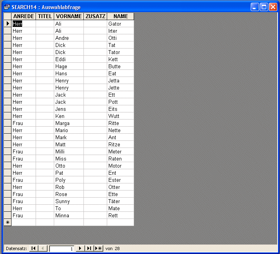The image size is (280, 254).
Task: Click the surname cell Tator
Action: [x=121, y=52]
